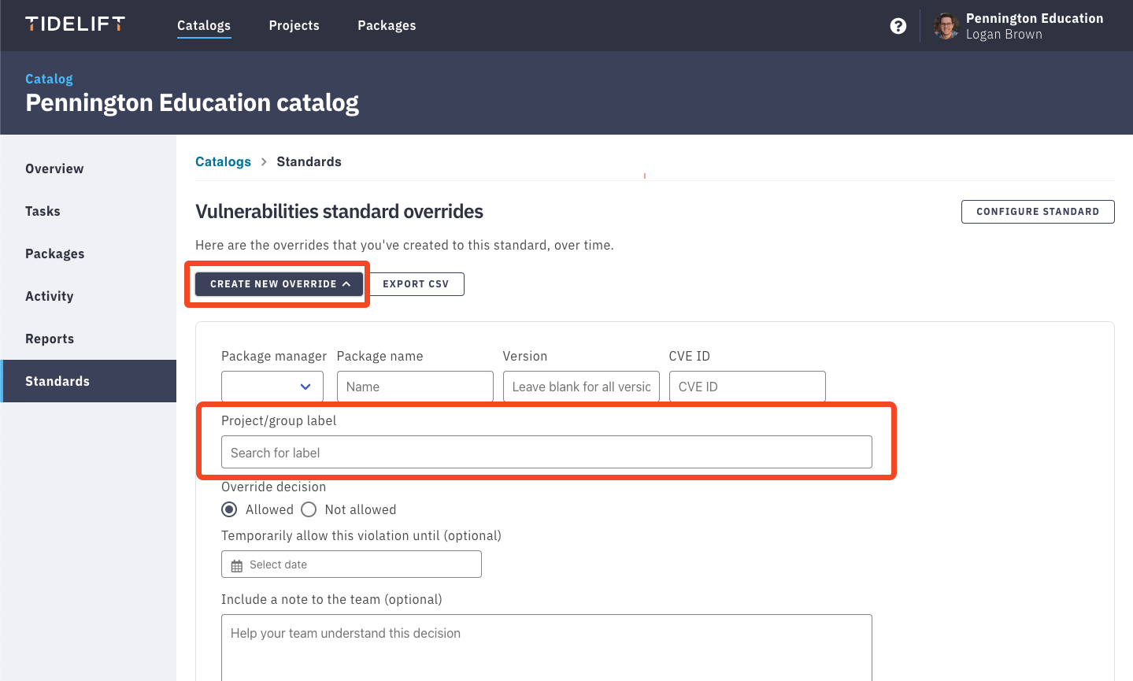
Task: Collapse the Create New Override panel
Action: (x=280, y=284)
